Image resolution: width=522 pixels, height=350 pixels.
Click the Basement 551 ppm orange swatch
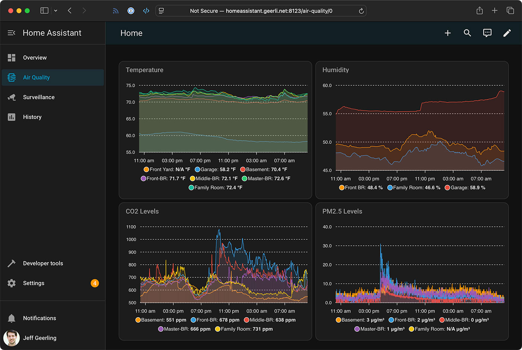coord(138,320)
